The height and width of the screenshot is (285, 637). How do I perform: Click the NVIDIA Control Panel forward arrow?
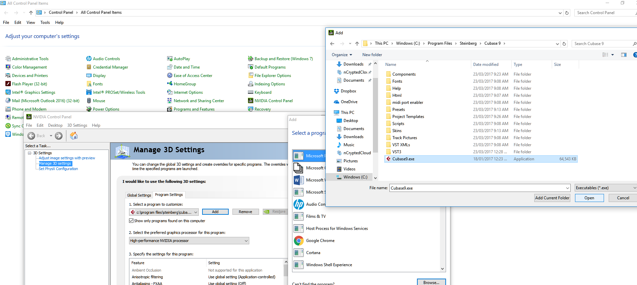(x=59, y=136)
